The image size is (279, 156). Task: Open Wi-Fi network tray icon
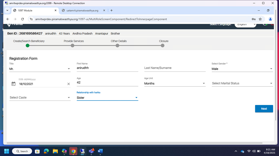249,151
